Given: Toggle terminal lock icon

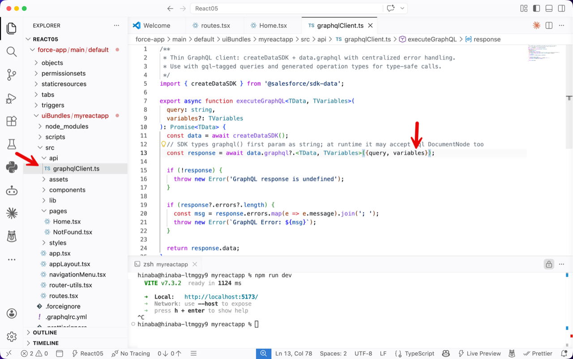Looking at the screenshot, I should [549, 264].
